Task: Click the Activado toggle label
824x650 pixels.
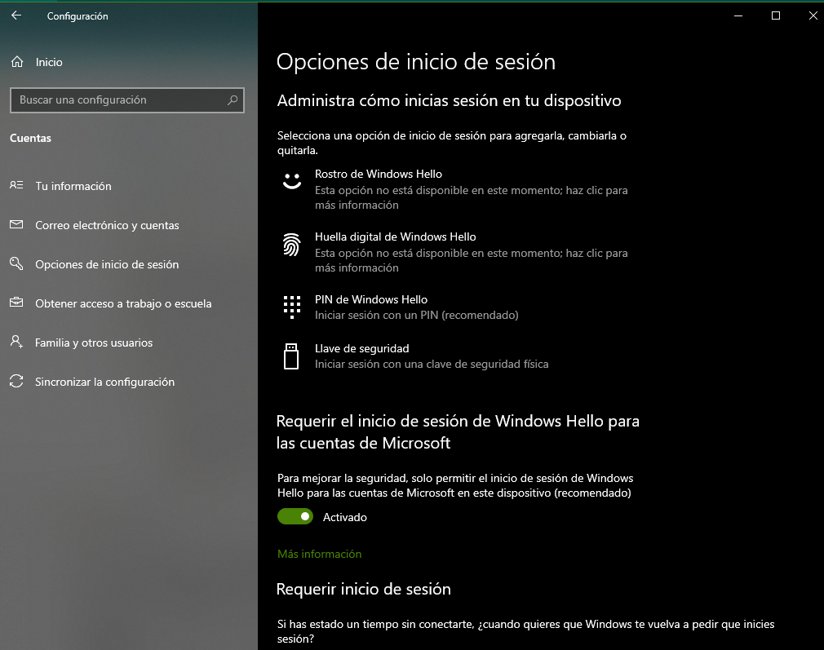Action: coord(345,517)
